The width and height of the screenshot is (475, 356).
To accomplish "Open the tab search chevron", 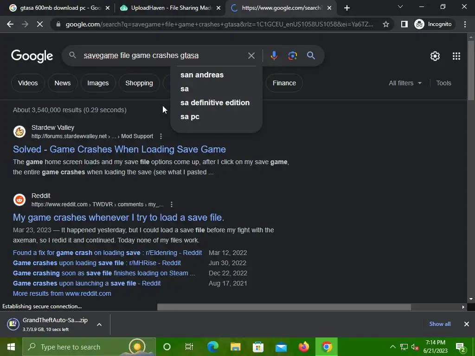I will click(x=400, y=6).
